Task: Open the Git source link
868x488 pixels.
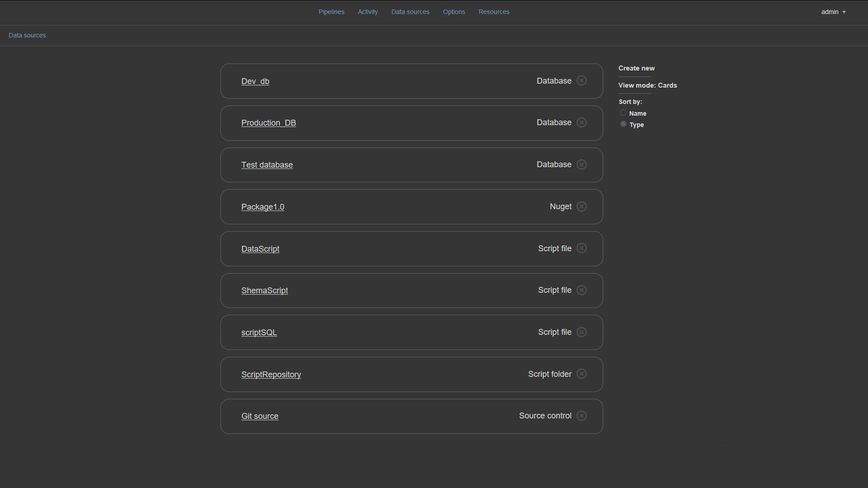Action: click(x=259, y=416)
